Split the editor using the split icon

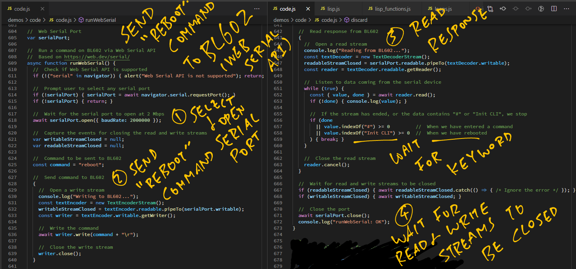554,8
